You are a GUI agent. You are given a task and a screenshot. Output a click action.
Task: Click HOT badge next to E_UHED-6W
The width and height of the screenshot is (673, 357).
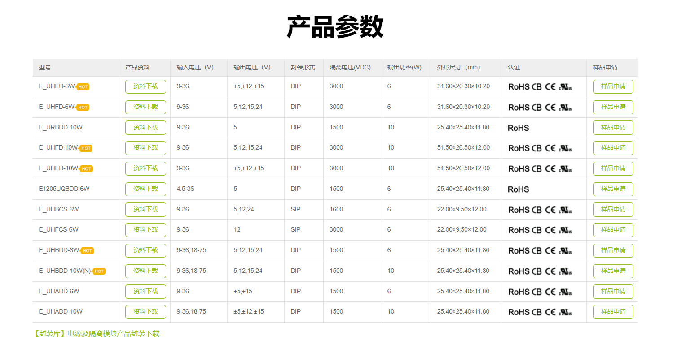pyautogui.click(x=83, y=87)
